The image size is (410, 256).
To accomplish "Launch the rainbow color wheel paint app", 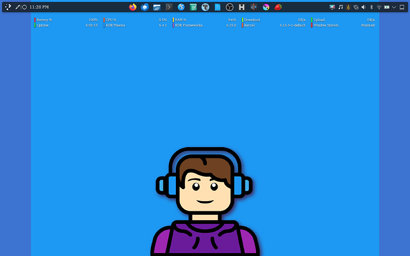I will click(x=266, y=7).
